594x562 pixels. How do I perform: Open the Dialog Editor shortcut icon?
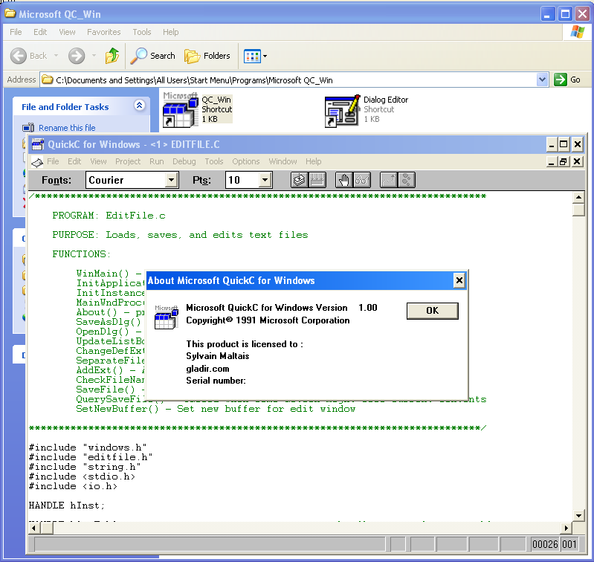[x=342, y=112]
